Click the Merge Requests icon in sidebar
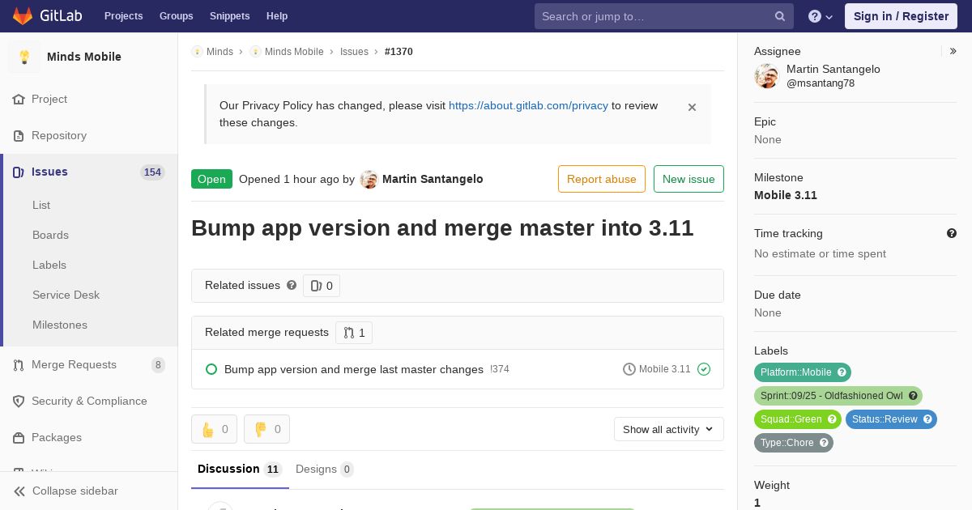 click(19, 364)
